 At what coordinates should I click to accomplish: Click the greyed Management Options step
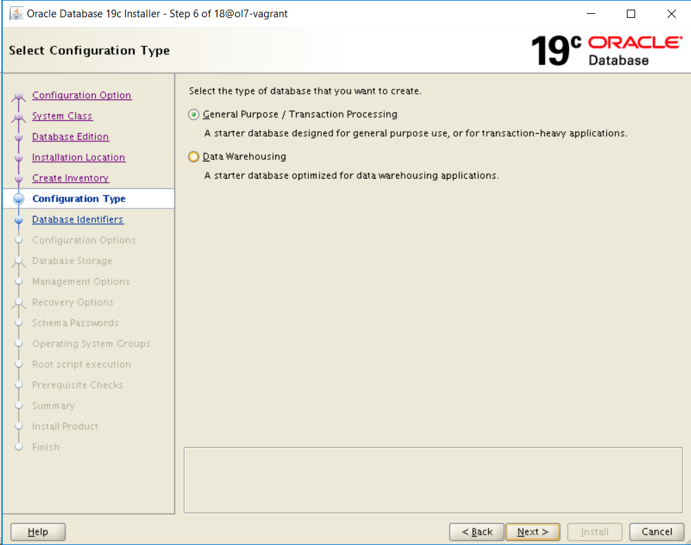[81, 281]
